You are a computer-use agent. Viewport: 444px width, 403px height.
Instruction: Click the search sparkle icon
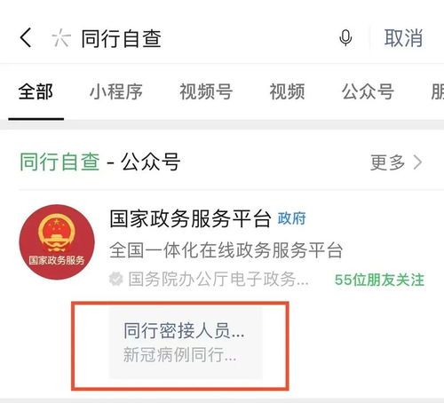61,38
